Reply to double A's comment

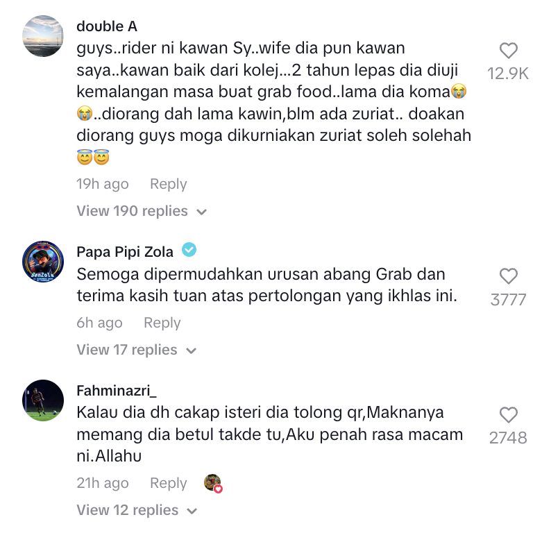point(169,184)
